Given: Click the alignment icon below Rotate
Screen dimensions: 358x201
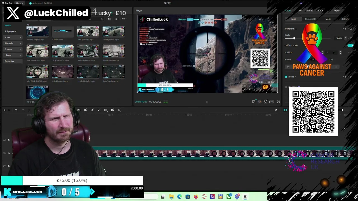Looking at the screenshot, I should [x=288, y=67].
